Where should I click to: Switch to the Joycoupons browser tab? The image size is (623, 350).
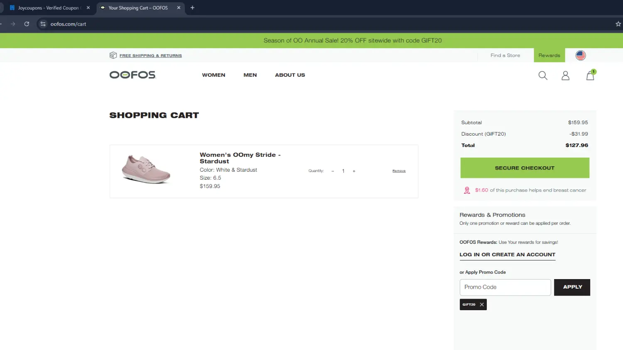coord(48,8)
